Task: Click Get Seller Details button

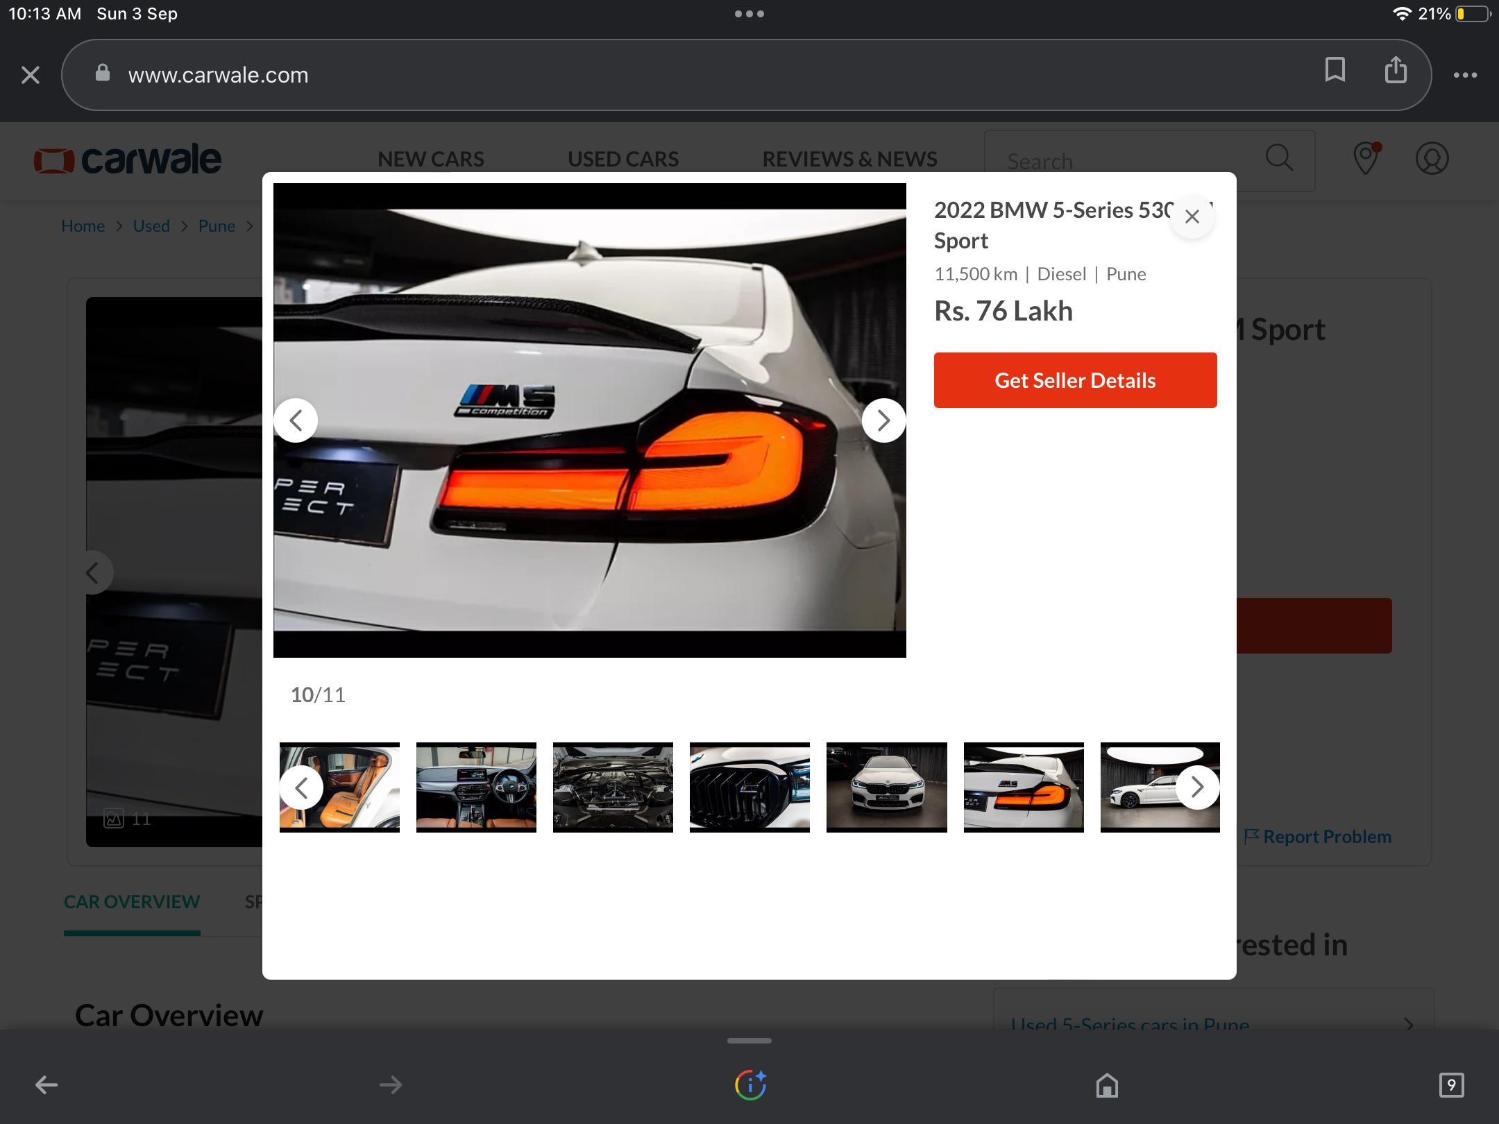Action: click(1074, 380)
